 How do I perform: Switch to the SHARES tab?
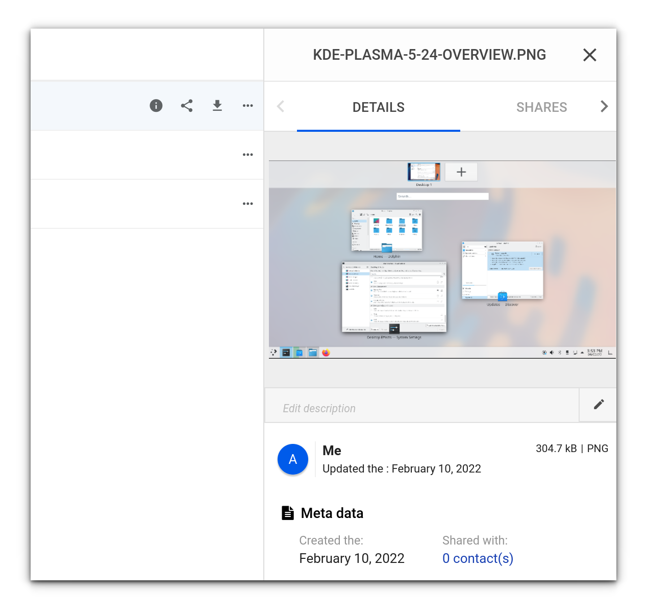[x=541, y=107]
